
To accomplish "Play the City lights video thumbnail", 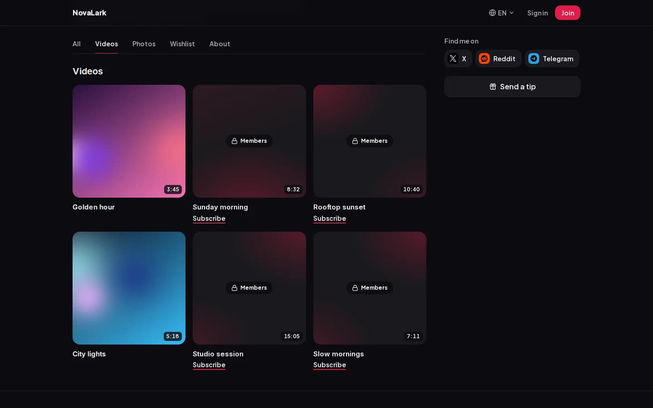I will (129, 288).
